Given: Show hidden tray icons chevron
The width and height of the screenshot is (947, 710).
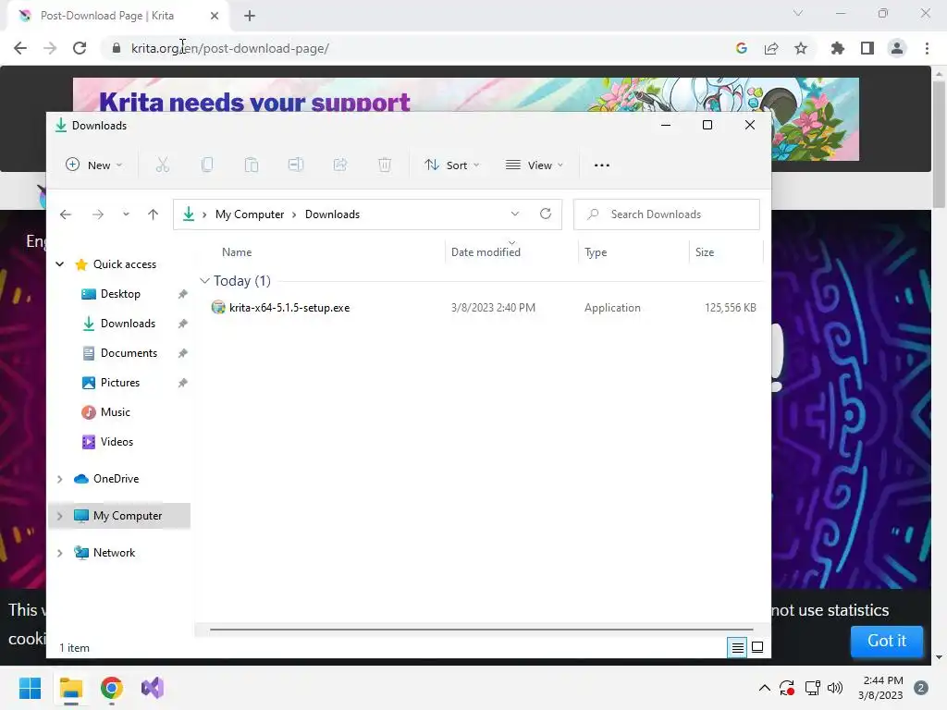Looking at the screenshot, I should pos(764,688).
